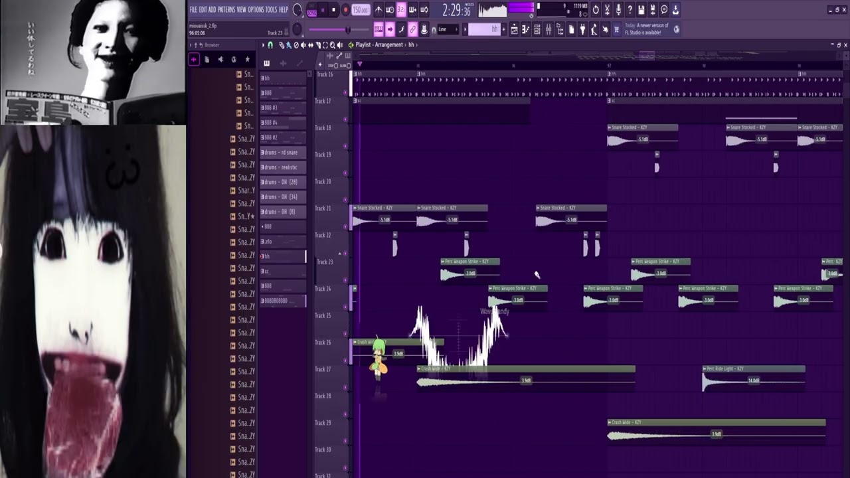Click the 150 tempo field
850x478 pixels.
pos(361,10)
